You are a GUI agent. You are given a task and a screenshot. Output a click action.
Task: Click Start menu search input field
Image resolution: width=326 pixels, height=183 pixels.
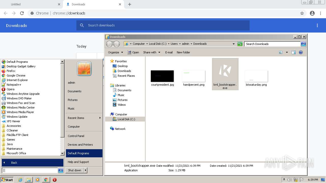(x=30, y=170)
